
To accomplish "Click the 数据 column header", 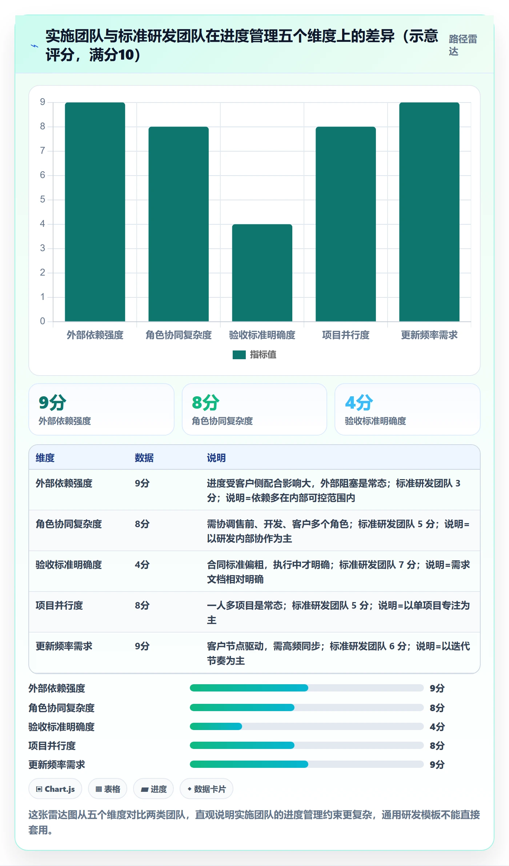I will (144, 458).
